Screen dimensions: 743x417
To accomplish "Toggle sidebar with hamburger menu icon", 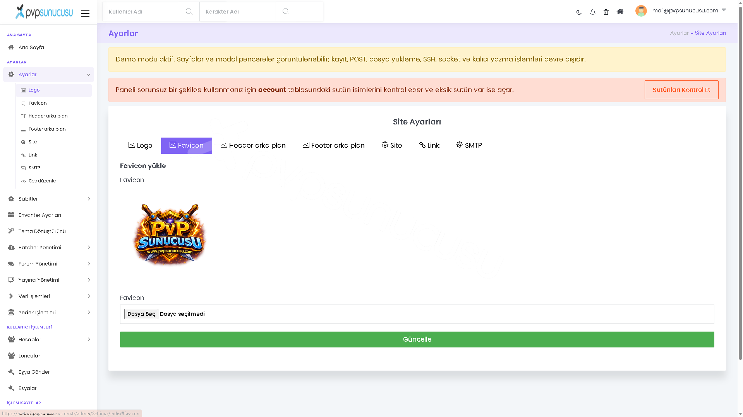I will click(x=85, y=14).
